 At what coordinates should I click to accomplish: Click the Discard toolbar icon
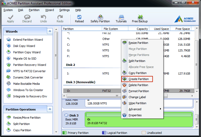tap(27, 17)
